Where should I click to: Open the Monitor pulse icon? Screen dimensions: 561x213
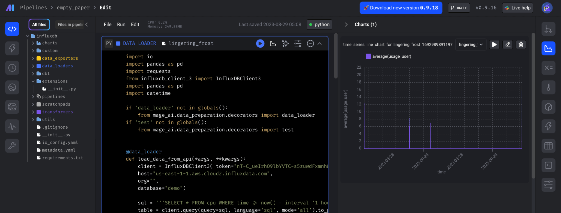12,126
